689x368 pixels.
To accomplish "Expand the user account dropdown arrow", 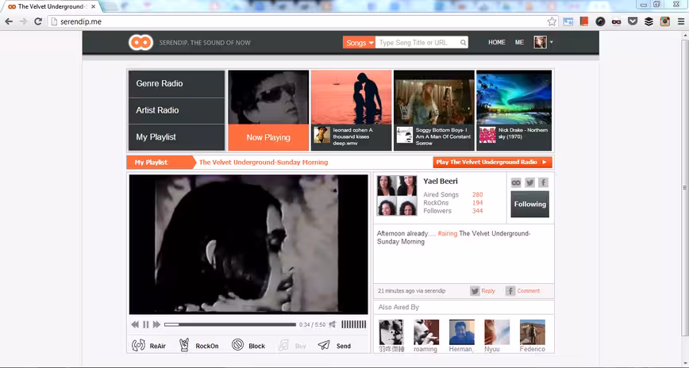I will [552, 42].
